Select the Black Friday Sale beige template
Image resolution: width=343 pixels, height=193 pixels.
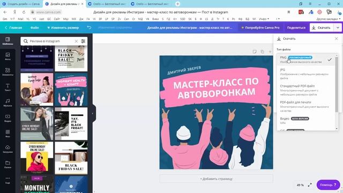point(71,58)
